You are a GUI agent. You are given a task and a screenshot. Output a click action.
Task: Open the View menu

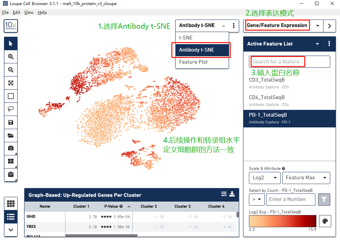29,12
